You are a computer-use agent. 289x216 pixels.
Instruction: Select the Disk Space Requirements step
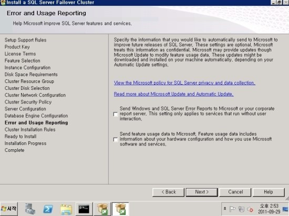31,75
